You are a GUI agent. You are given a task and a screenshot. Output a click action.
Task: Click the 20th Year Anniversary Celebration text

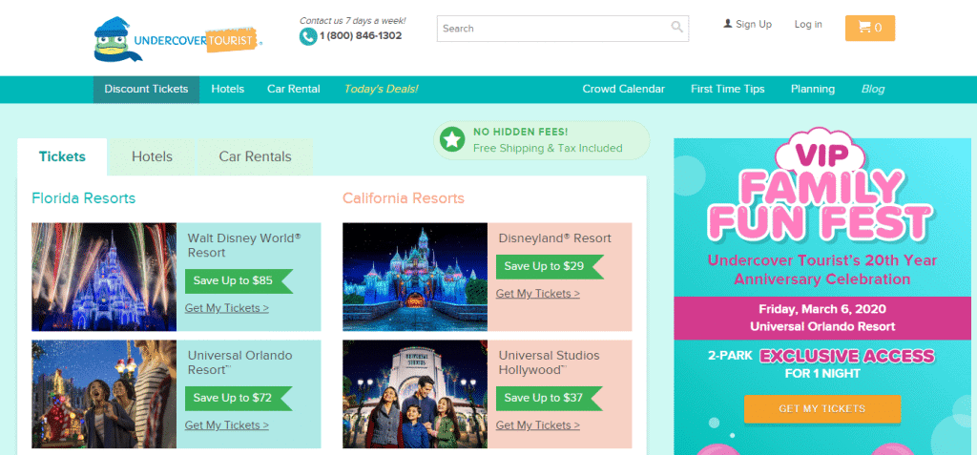pos(822,270)
